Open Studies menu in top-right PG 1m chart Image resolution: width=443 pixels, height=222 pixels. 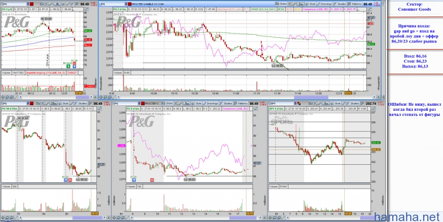pos(340,4)
